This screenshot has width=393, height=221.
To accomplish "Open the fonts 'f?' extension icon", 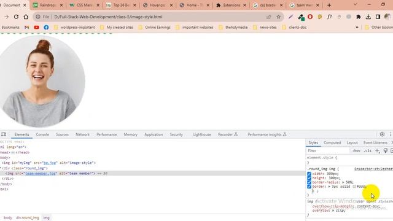I will click(x=329, y=17).
